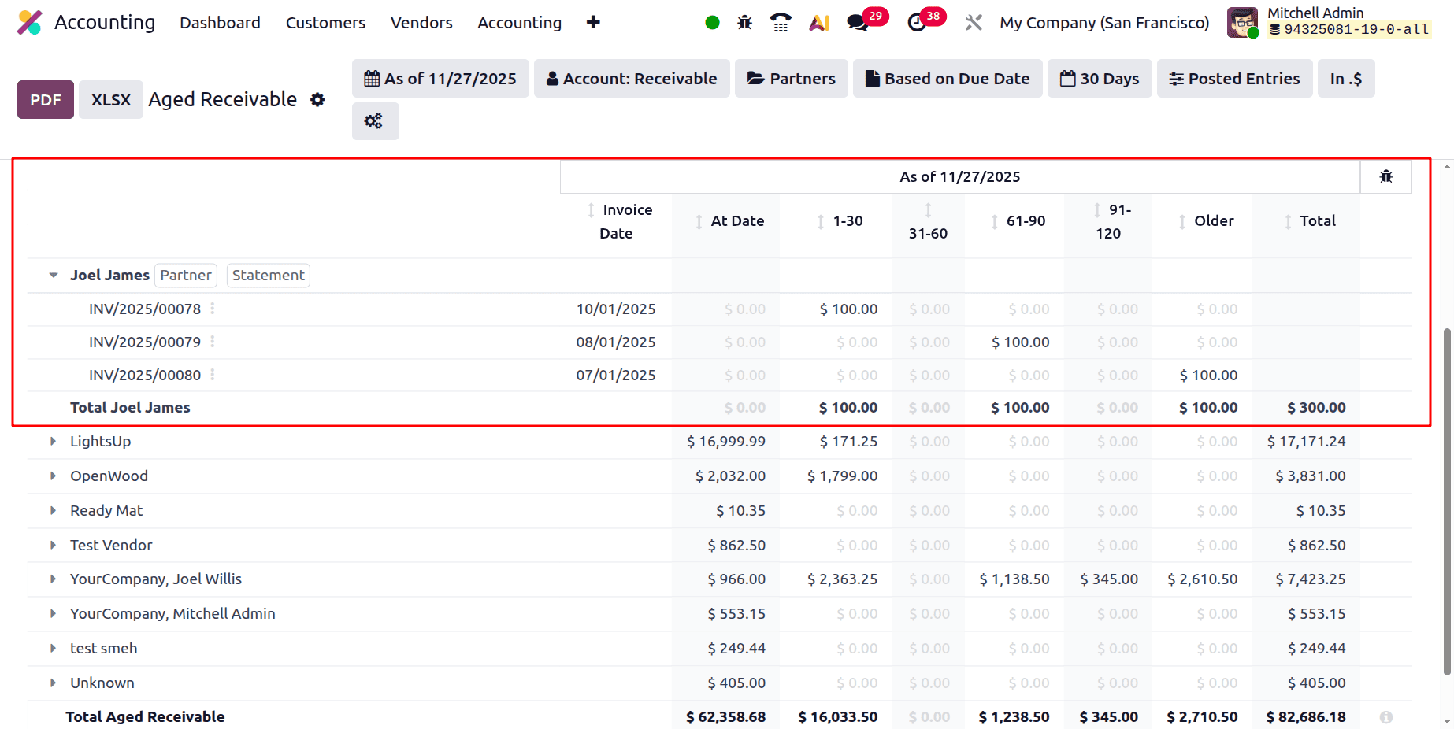1454x729 pixels.
Task: Click the Accounting app logo icon
Action: pyautogui.click(x=29, y=23)
